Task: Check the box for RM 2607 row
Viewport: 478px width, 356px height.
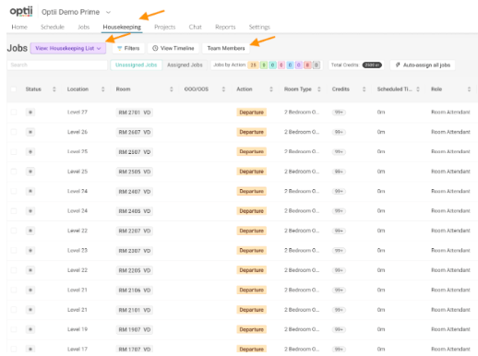Action: coord(14,132)
